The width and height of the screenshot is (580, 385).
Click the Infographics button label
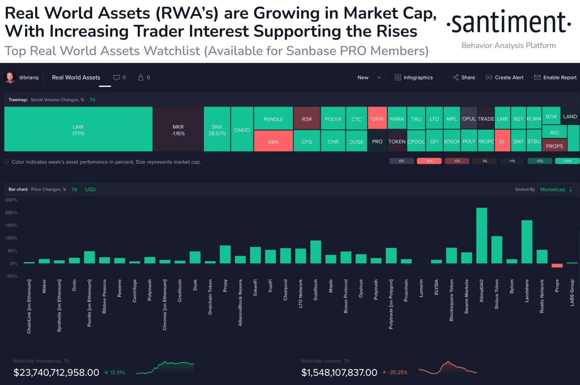point(418,78)
